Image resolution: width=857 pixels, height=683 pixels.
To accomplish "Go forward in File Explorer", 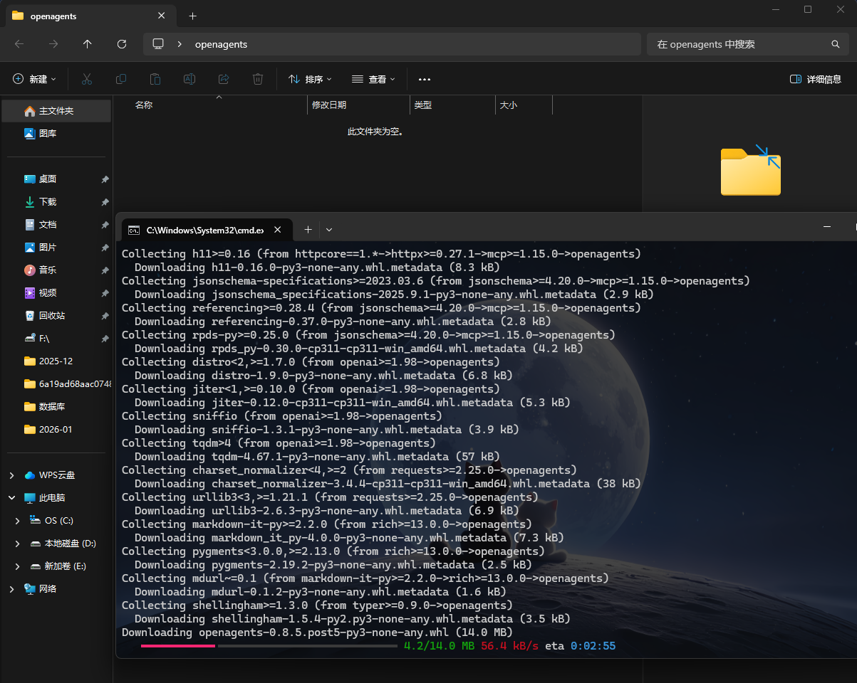I will click(53, 44).
